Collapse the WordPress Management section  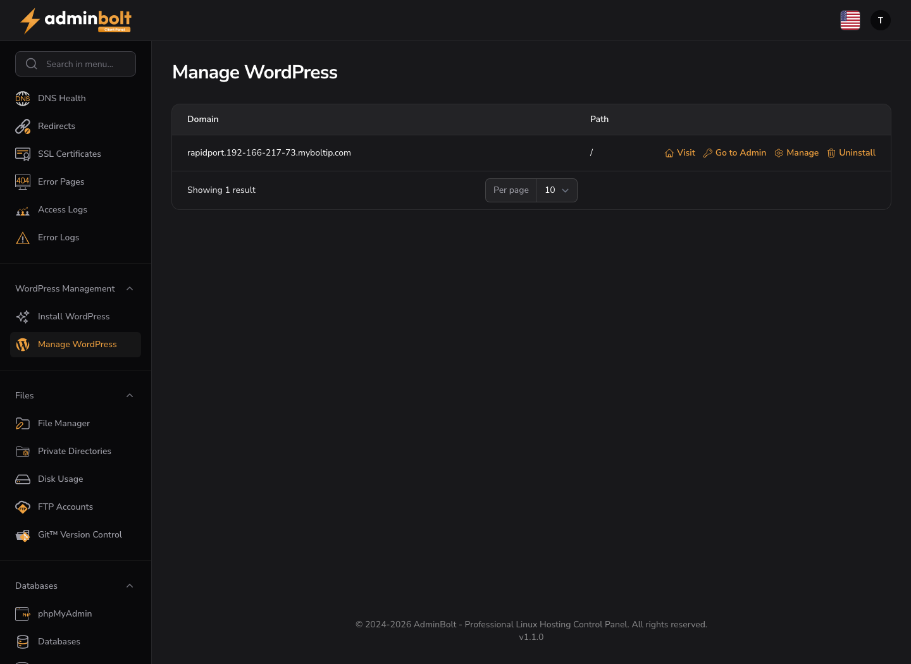130,288
